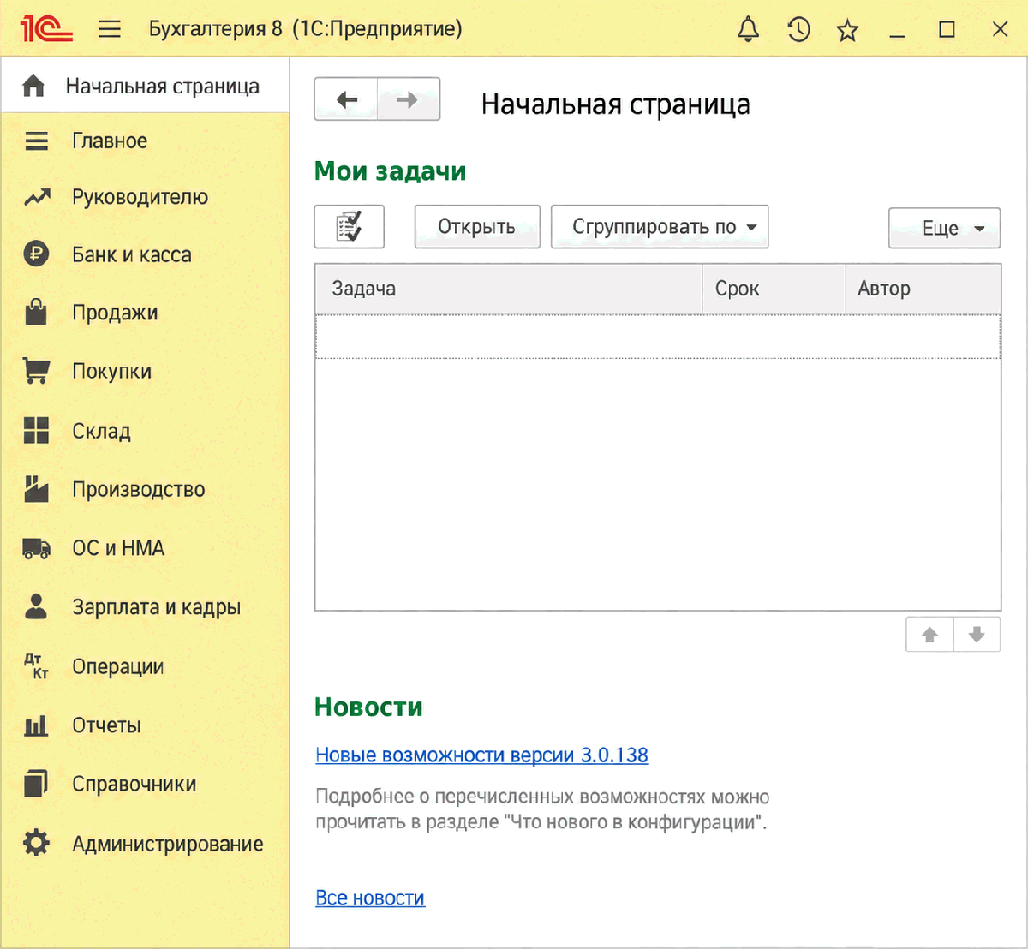Image resolution: width=1028 pixels, height=949 pixels.
Task: Click the documents icon for Справочники
Action: coord(36,784)
